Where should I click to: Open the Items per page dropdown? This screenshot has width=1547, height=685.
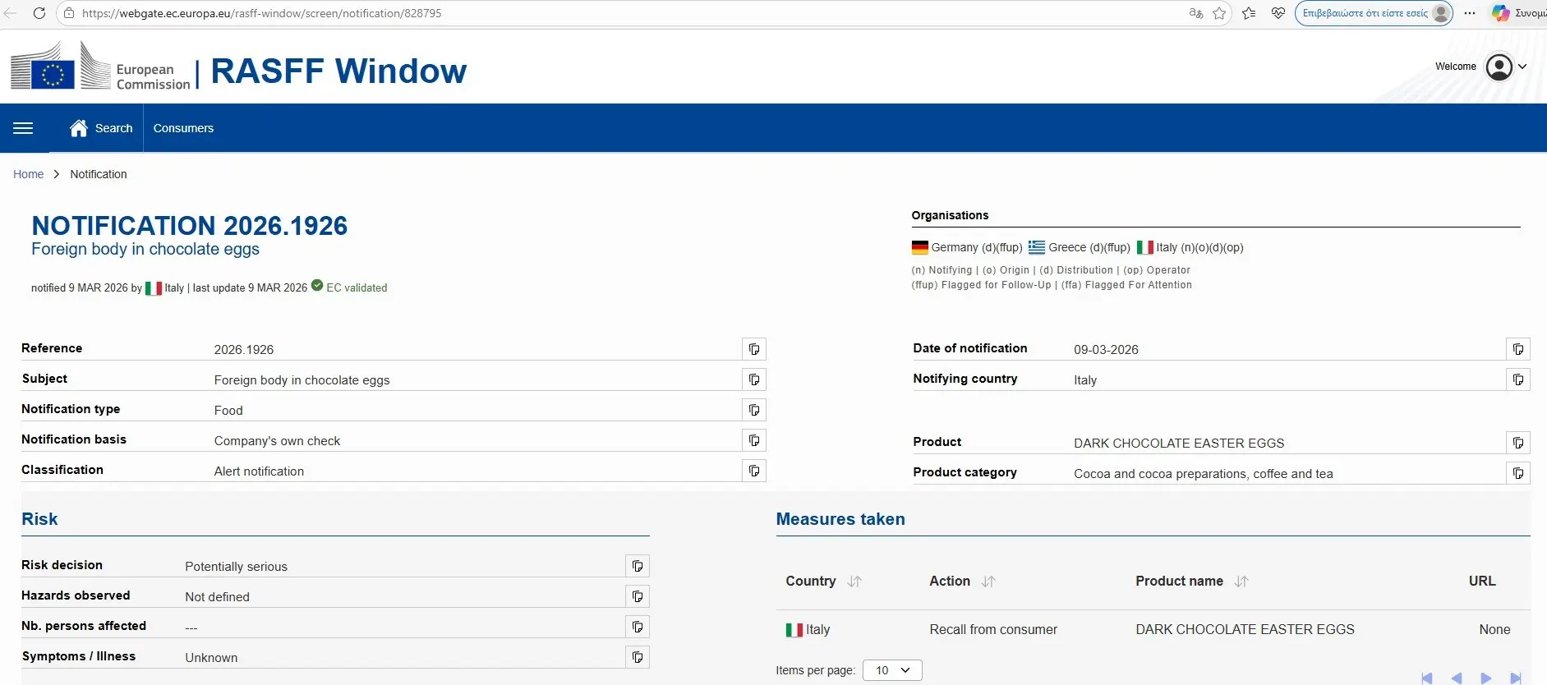click(x=892, y=670)
